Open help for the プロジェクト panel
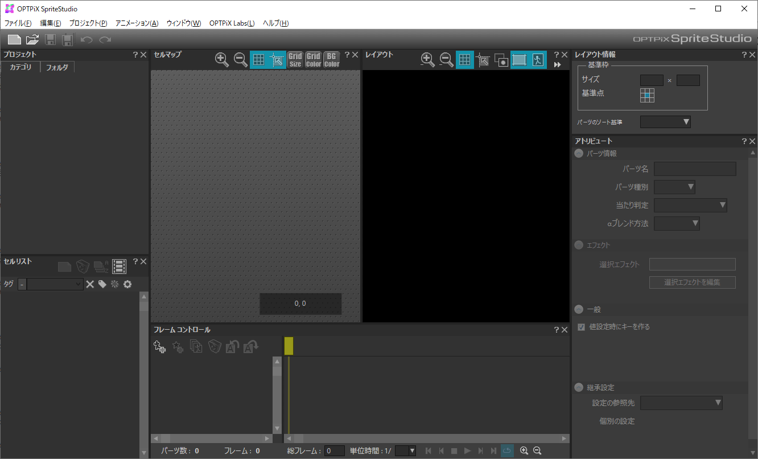This screenshot has height=459, width=758. coord(135,55)
